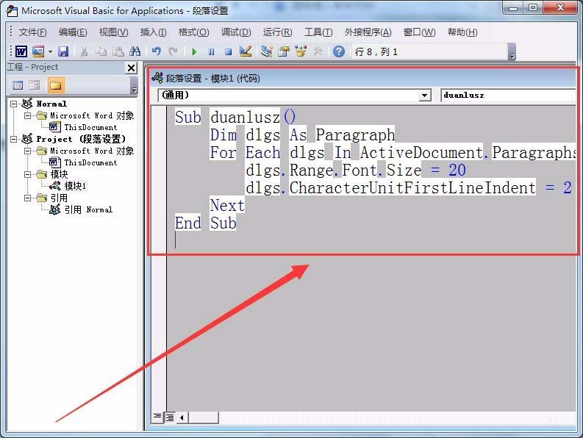
Task: Click the horizontal scrollbar thumb in code window
Action: coord(204,417)
